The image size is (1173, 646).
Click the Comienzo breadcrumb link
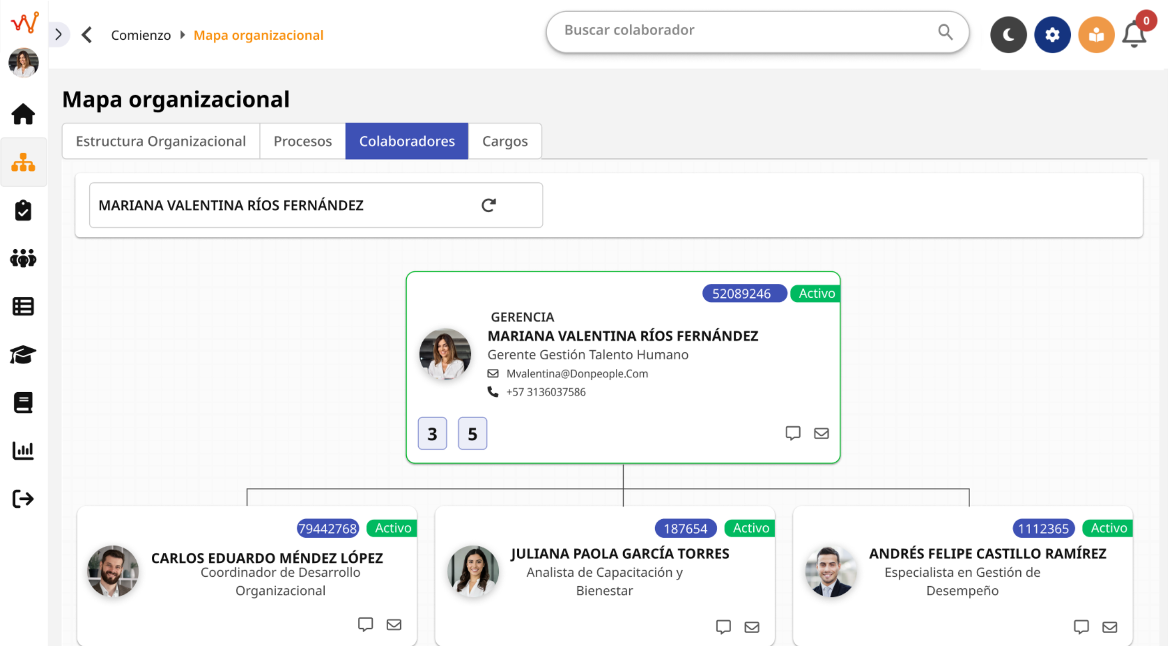coord(140,35)
